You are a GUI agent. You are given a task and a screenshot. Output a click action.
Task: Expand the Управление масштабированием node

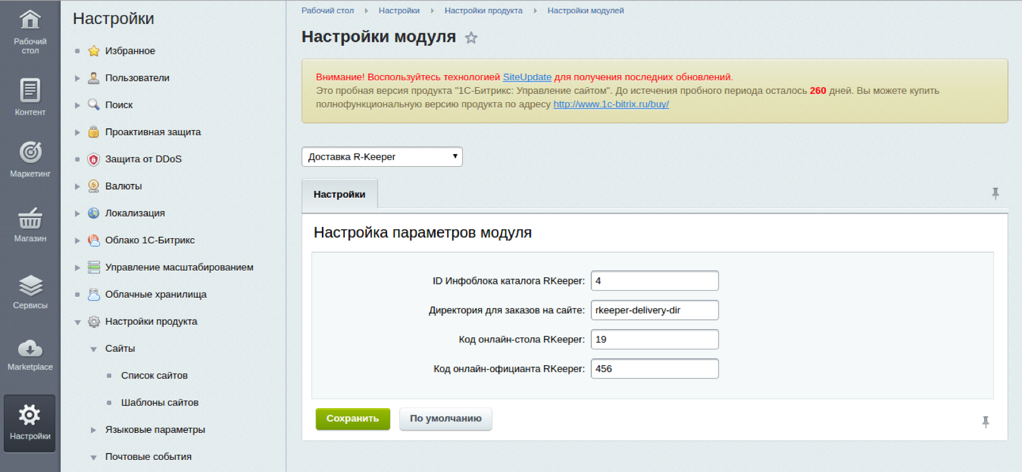tap(77, 268)
